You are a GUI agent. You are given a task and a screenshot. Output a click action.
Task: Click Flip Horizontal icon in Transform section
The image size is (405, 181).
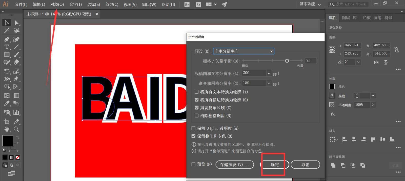click(x=376, y=62)
